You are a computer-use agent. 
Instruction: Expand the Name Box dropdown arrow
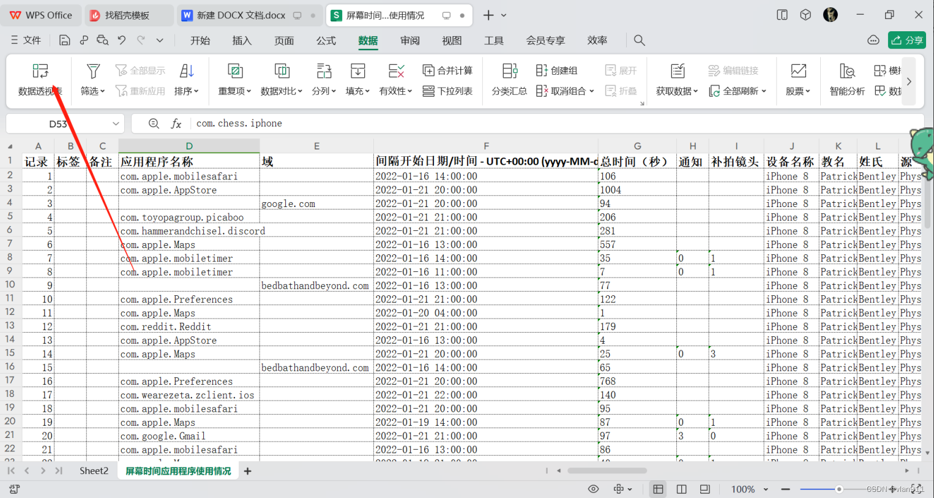pyautogui.click(x=116, y=123)
